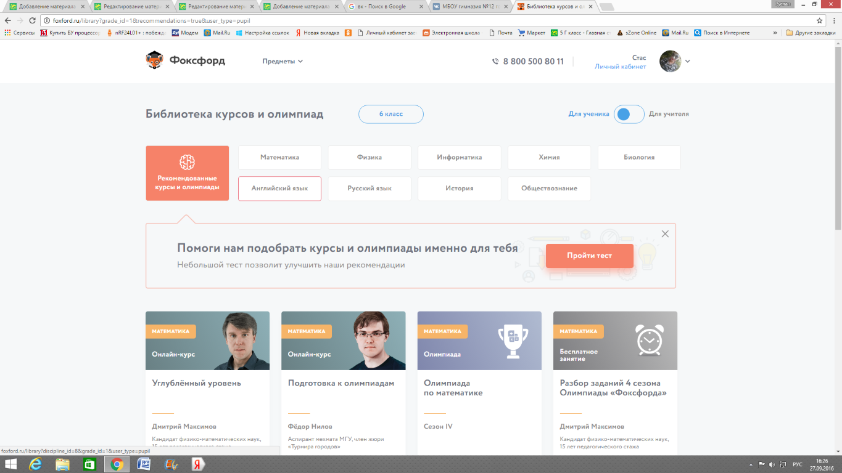Select the Обществознание subject tab

point(549,188)
